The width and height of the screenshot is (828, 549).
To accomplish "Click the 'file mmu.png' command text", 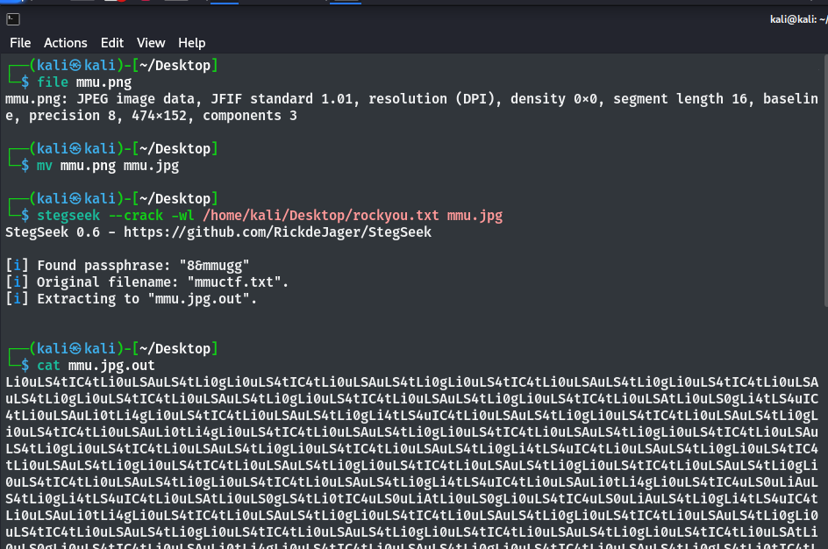I will coord(84,82).
